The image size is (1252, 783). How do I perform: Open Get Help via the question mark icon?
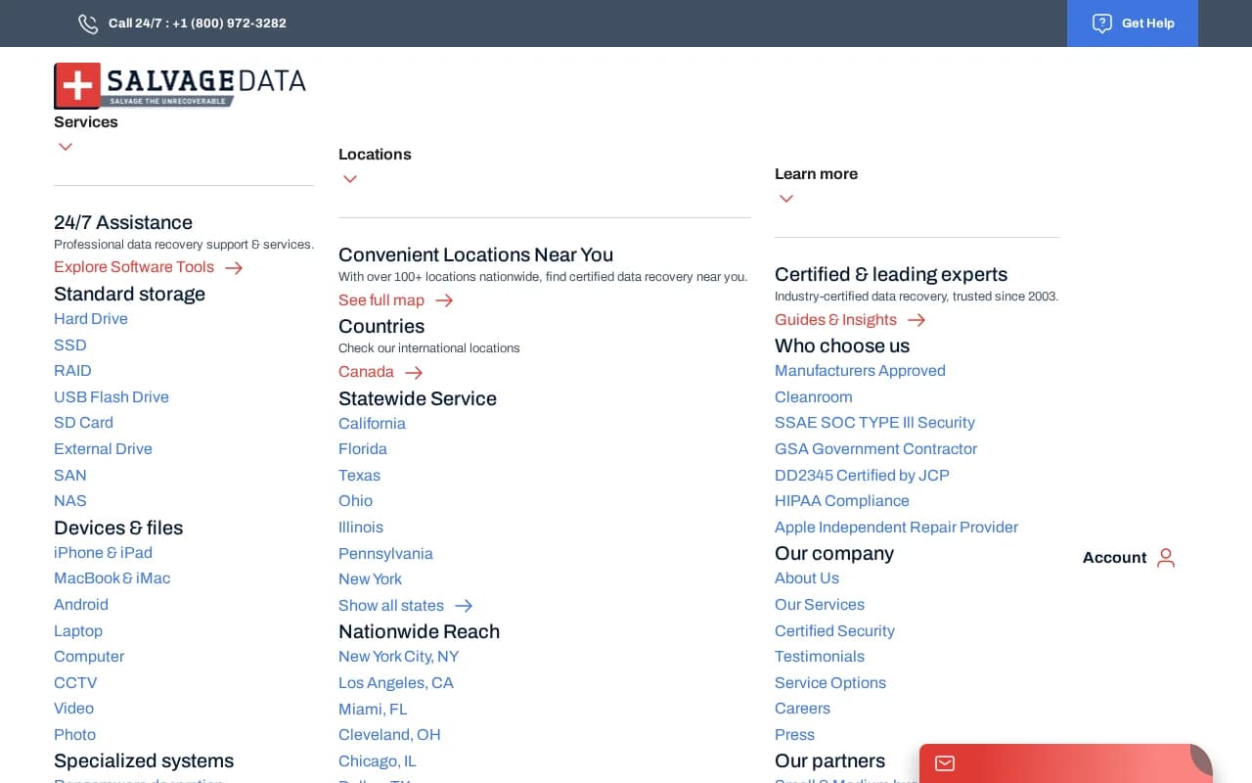(x=1102, y=23)
